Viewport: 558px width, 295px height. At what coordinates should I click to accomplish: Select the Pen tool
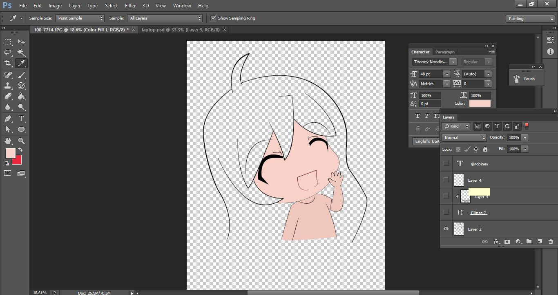point(8,119)
